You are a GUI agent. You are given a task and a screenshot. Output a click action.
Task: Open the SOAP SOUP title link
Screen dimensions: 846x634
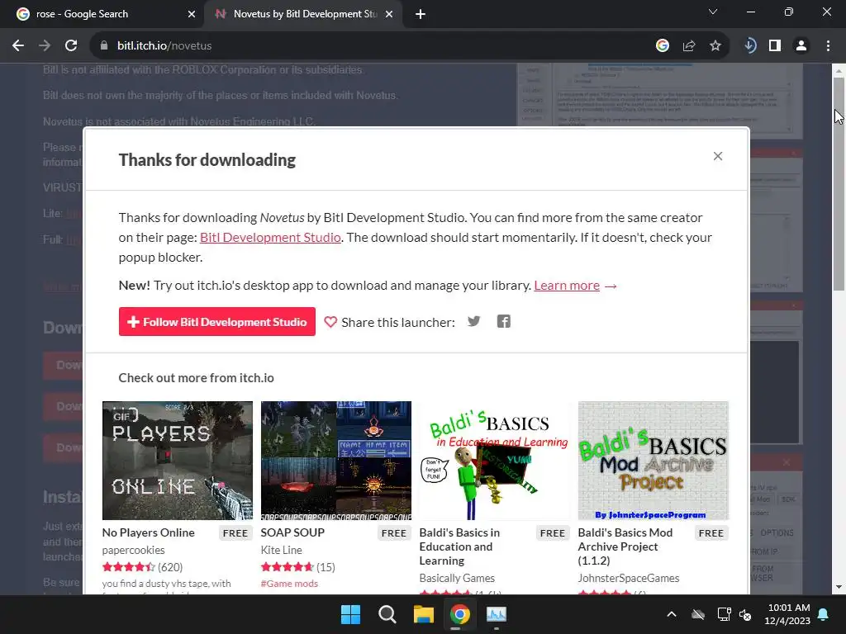pos(292,532)
